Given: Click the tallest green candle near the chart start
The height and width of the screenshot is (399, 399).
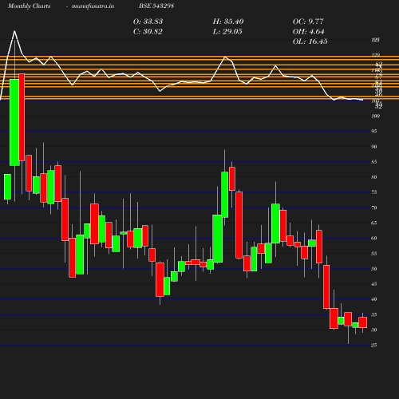Looking at the screenshot, I should tap(14, 122).
